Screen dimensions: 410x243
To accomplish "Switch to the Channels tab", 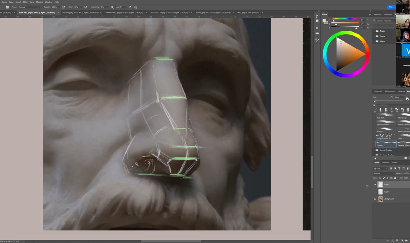I will tap(385, 163).
